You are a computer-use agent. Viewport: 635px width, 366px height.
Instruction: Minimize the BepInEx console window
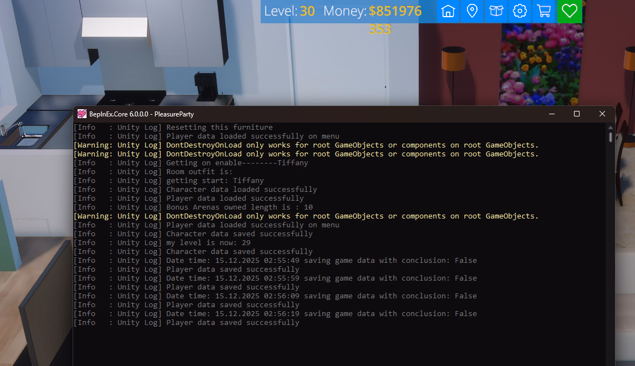(551, 114)
